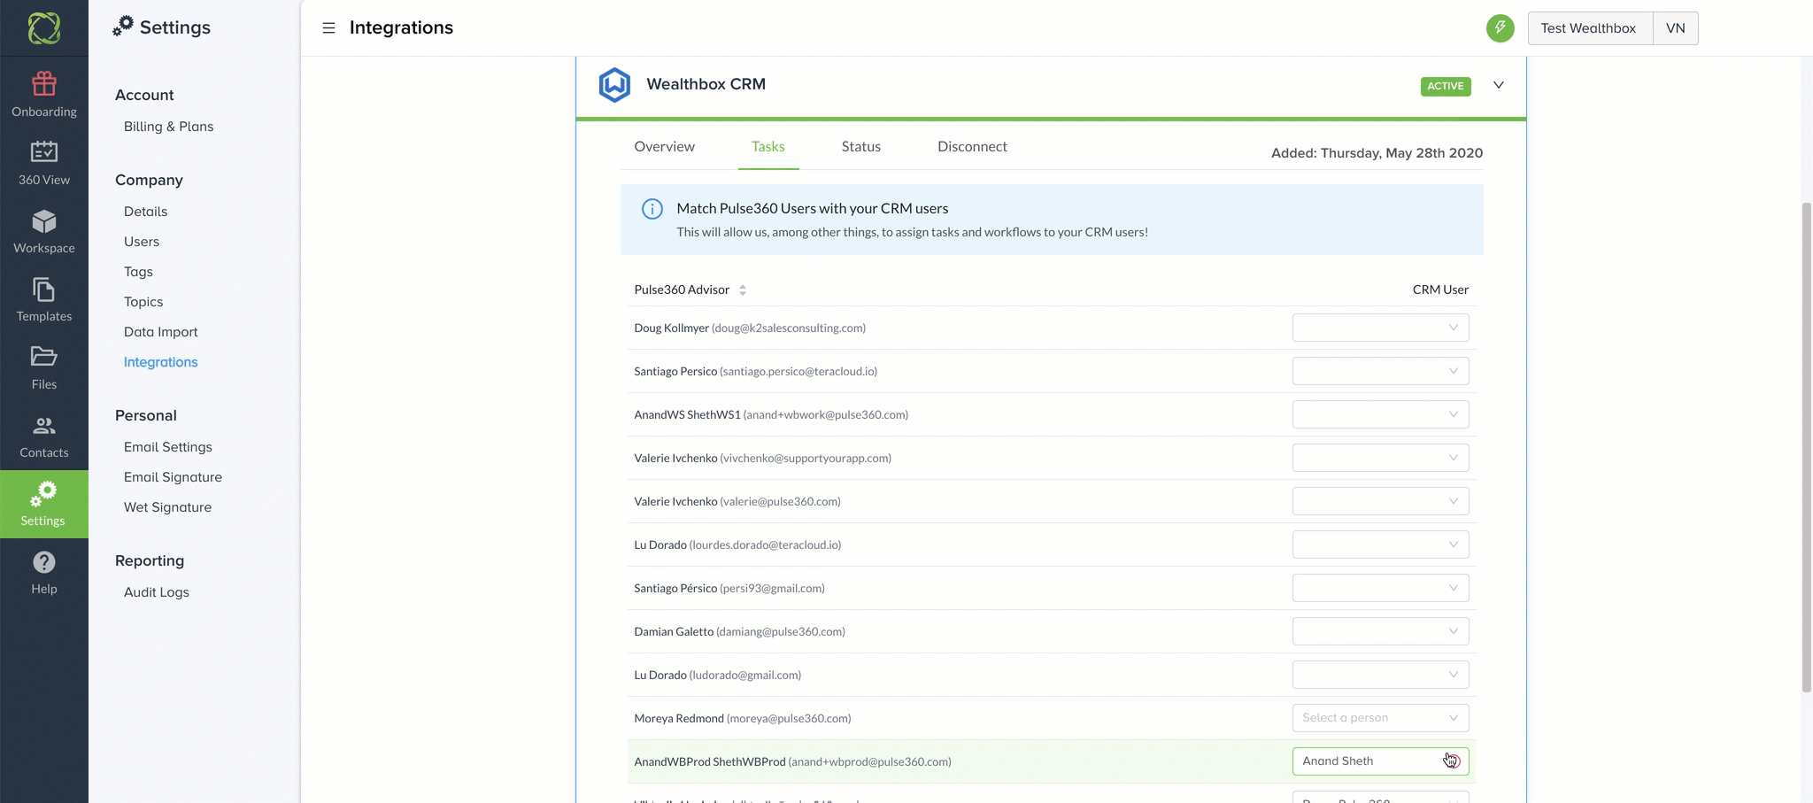Open CRM User dropdown for santiago.persico@teracloud.io
Screen dimensions: 1813x803
(1380, 371)
